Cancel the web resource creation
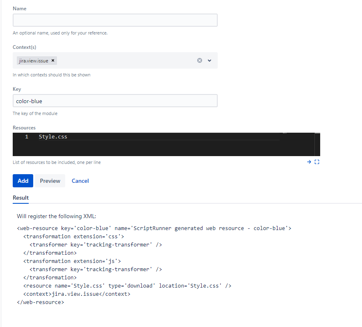 pyautogui.click(x=80, y=181)
